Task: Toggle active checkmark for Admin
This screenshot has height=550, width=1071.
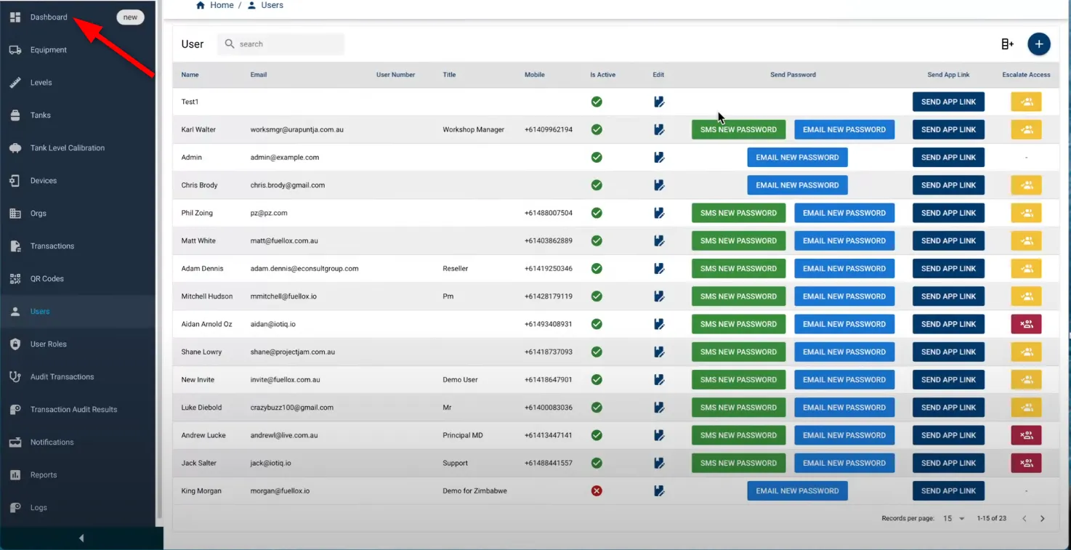Action: (597, 158)
